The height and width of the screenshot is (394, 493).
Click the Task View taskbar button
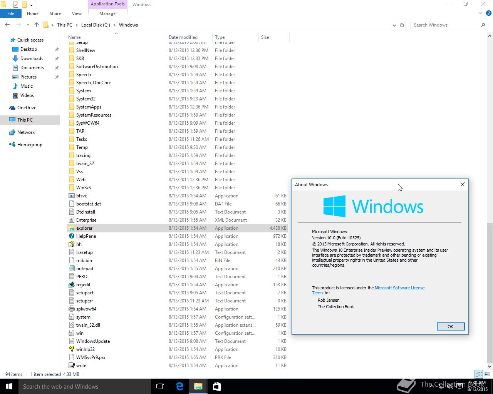(x=160, y=386)
